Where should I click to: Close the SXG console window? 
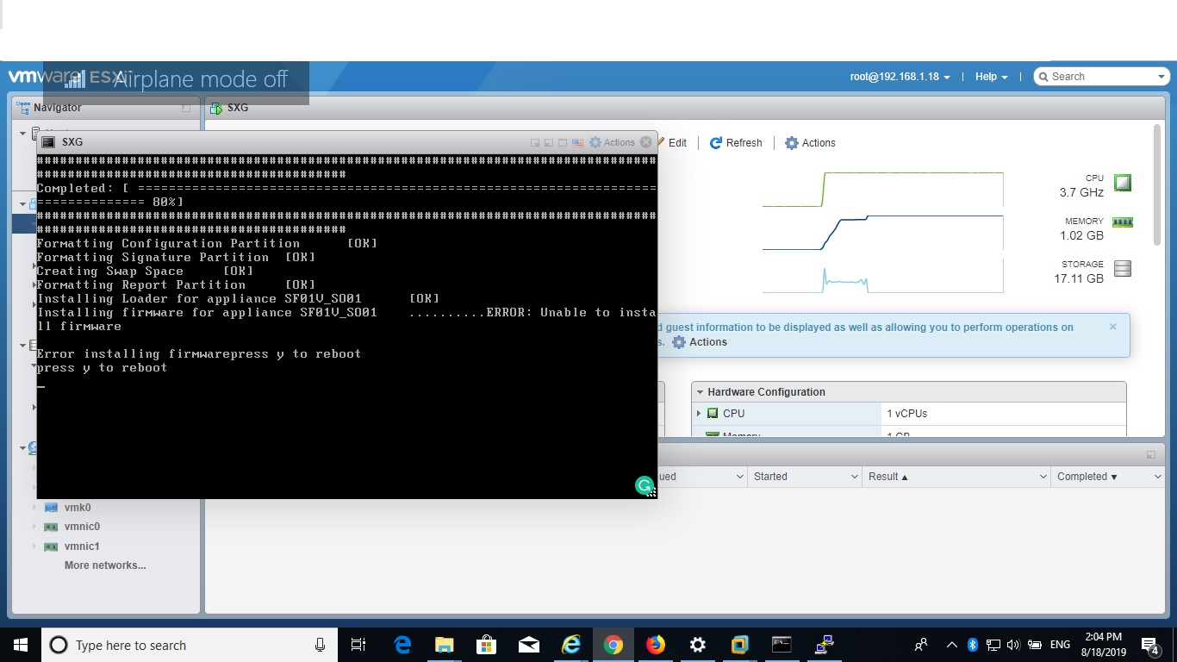[x=646, y=142]
